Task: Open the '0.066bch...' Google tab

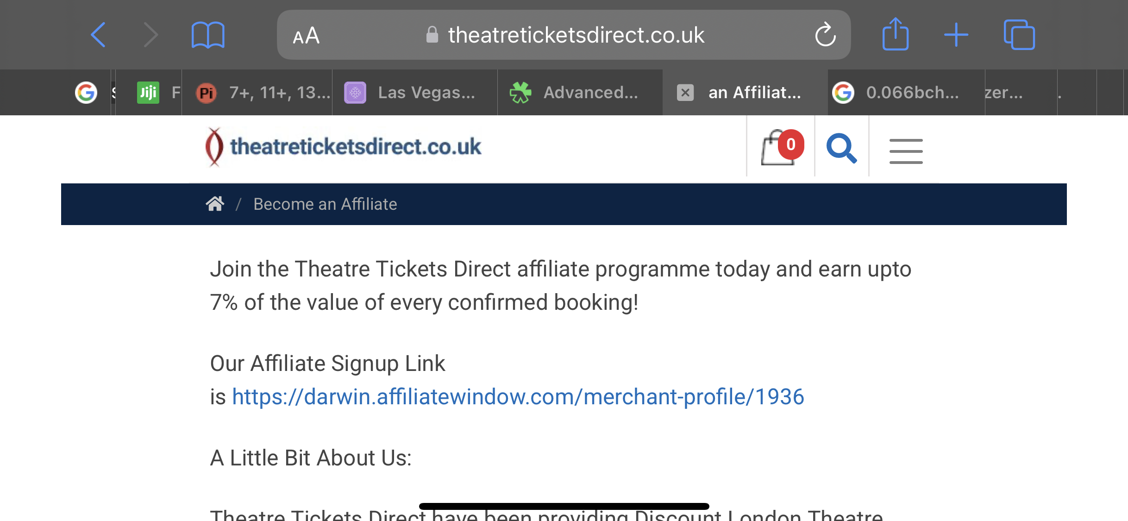Action: 906,93
